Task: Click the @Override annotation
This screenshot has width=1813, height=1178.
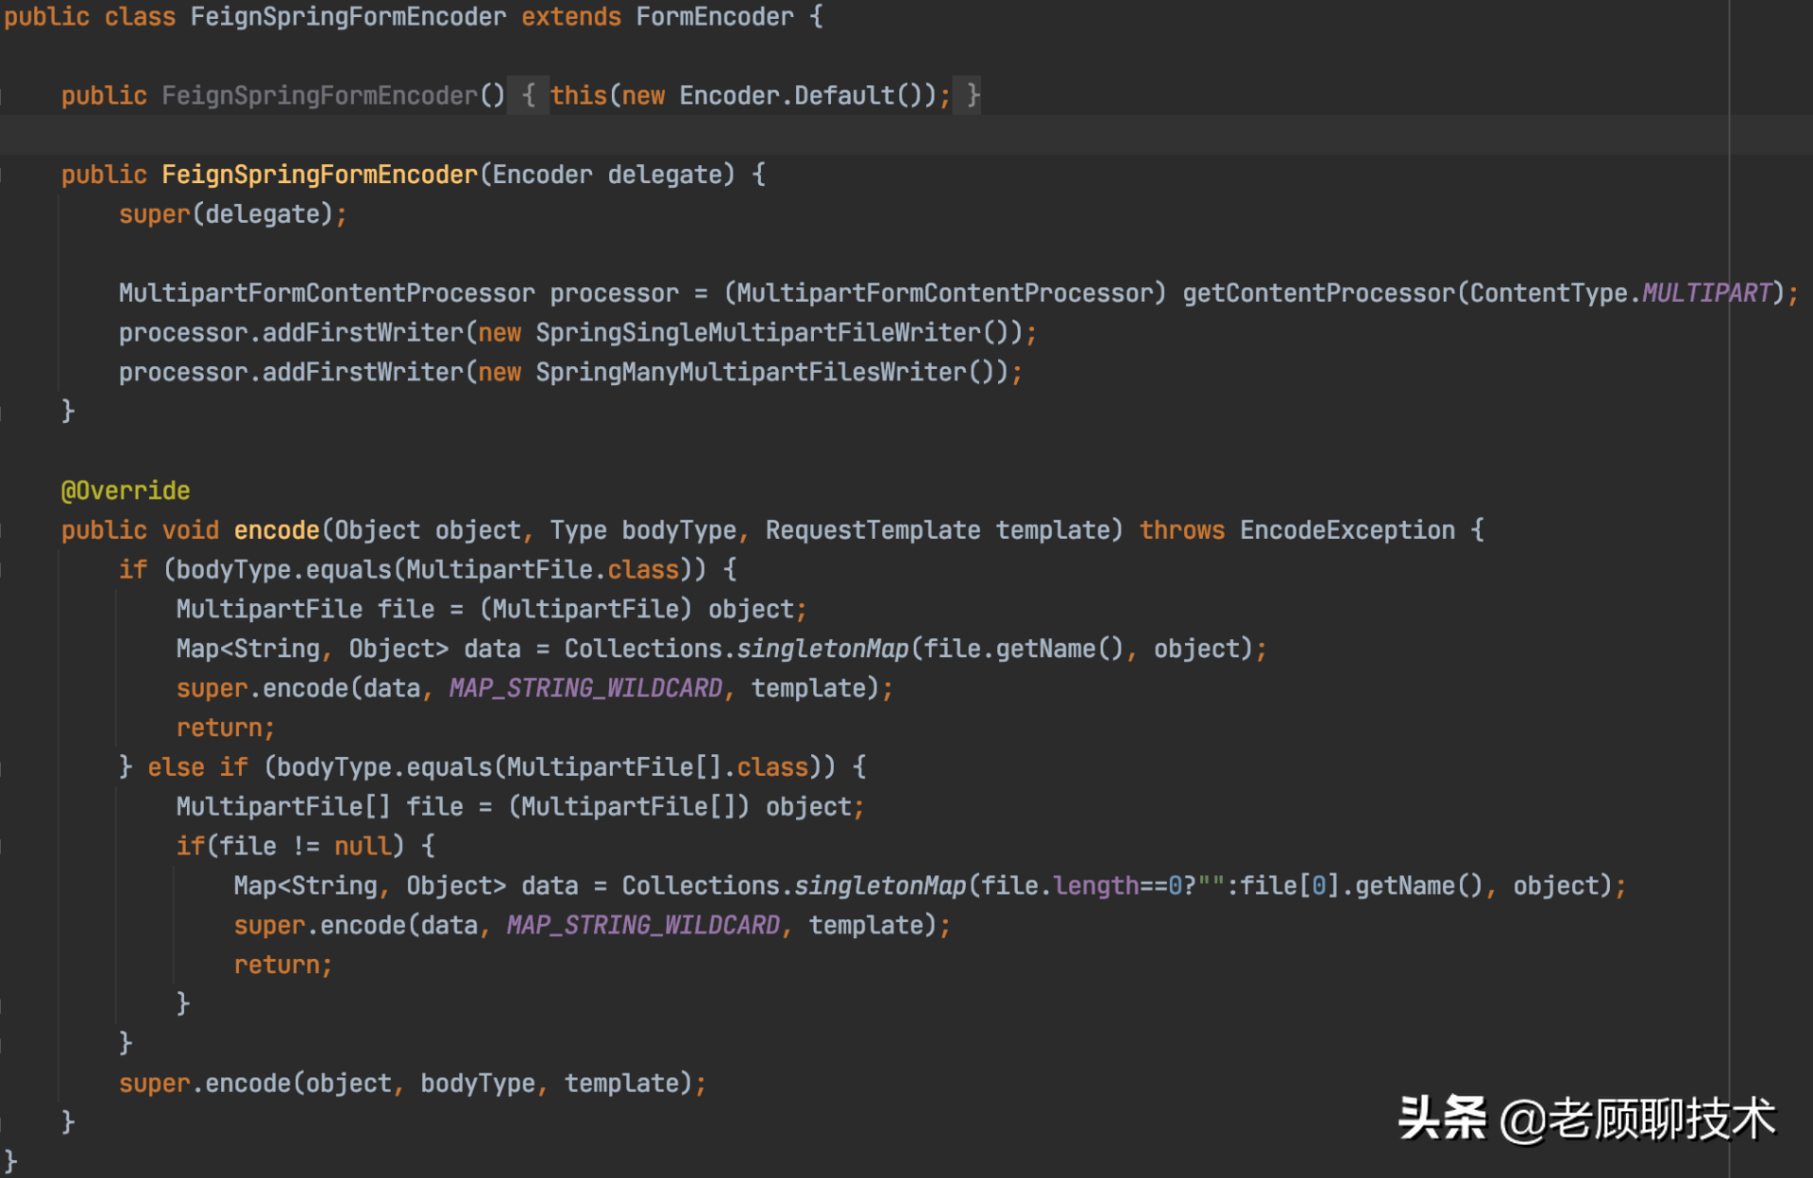Action: 126,491
